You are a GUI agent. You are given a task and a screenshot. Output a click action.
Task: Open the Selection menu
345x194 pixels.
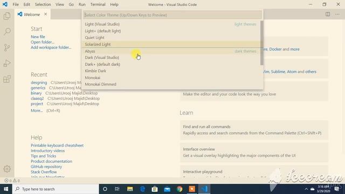[x=43, y=4]
